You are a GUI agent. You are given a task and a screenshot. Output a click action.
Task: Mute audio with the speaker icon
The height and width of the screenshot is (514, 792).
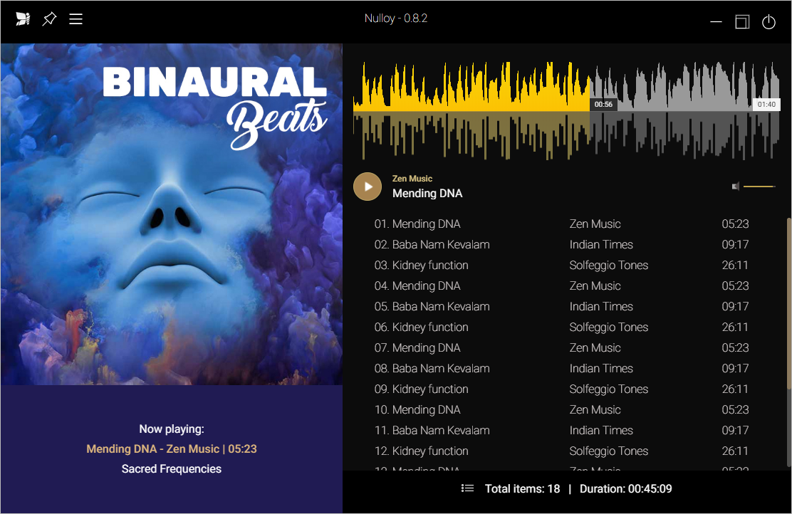pos(736,187)
